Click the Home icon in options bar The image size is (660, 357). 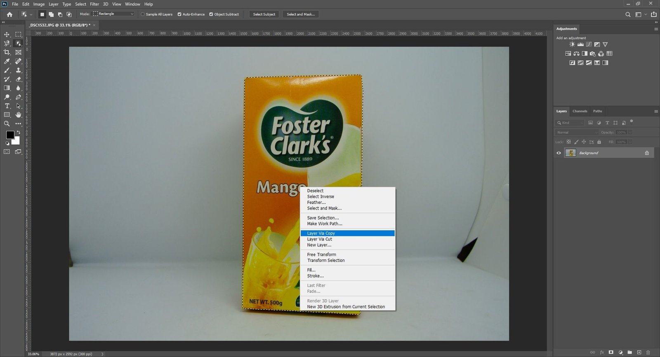[9, 14]
